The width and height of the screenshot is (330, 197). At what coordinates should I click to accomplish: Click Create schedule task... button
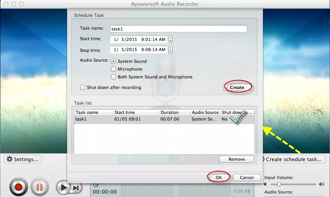point(294,159)
